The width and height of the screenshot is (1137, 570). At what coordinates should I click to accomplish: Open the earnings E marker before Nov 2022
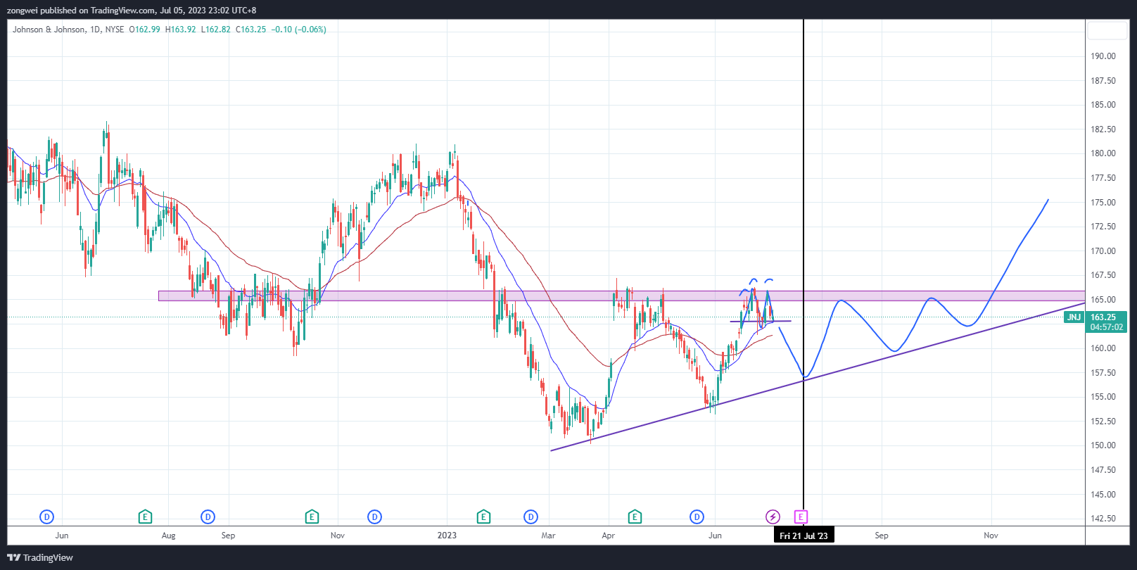point(312,517)
